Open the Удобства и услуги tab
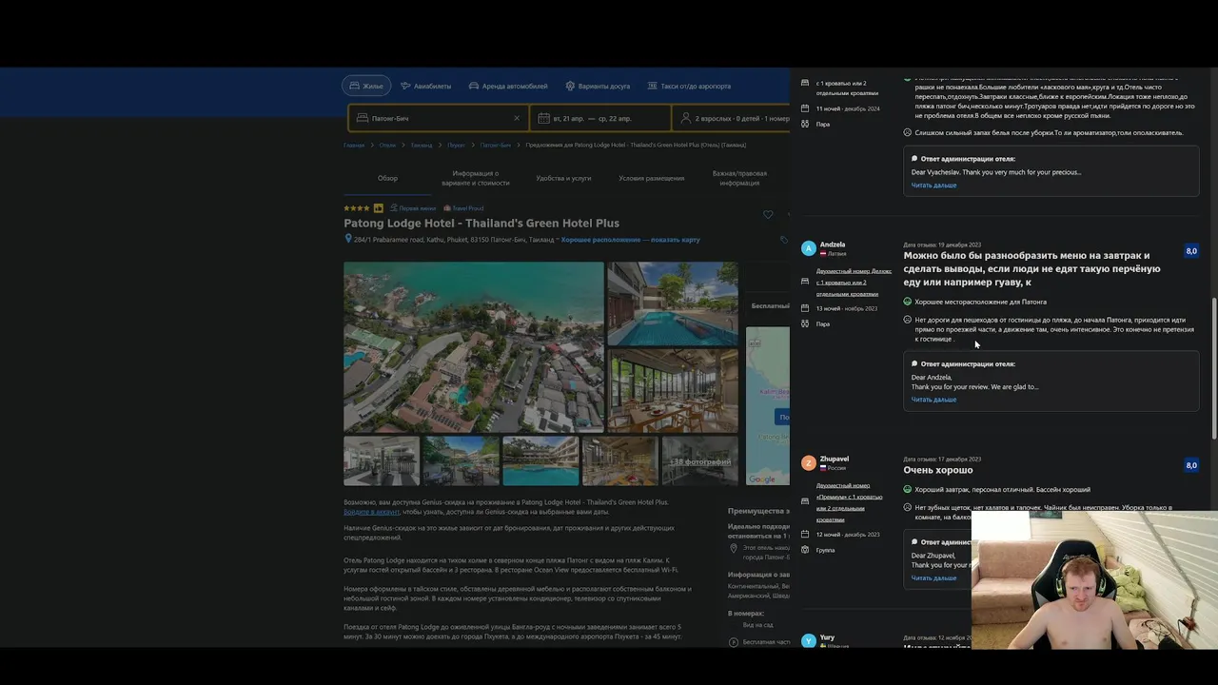This screenshot has width=1218, height=685. [563, 178]
